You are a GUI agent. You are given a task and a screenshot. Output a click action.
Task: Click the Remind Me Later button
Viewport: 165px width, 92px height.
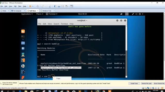[x=147, y=84]
